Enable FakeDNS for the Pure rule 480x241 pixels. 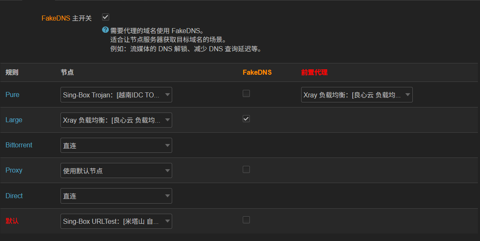pos(246,93)
